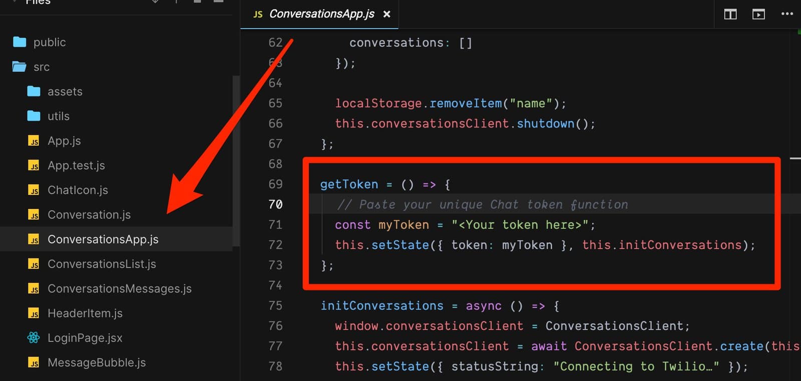This screenshot has width=801, height=381.
Task: Click the HeaderItem.js JS icon
Action: pyautogui.click(x=34, y=313)
